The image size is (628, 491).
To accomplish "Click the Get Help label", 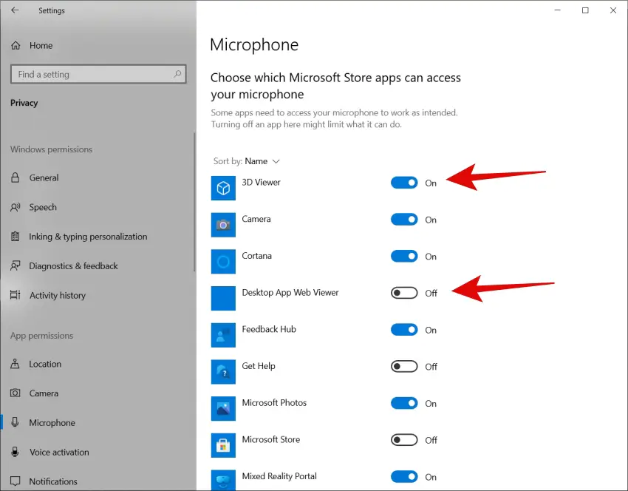I will (x=259, y=366).
